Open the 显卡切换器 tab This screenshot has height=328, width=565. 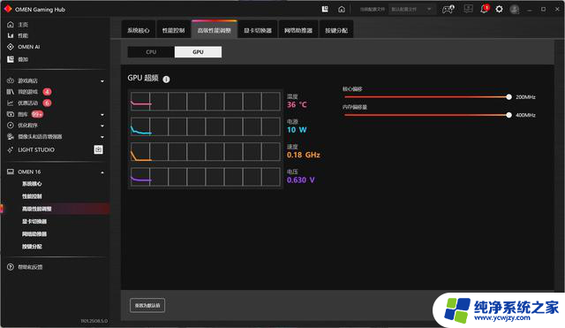click(x=258, y=30)
